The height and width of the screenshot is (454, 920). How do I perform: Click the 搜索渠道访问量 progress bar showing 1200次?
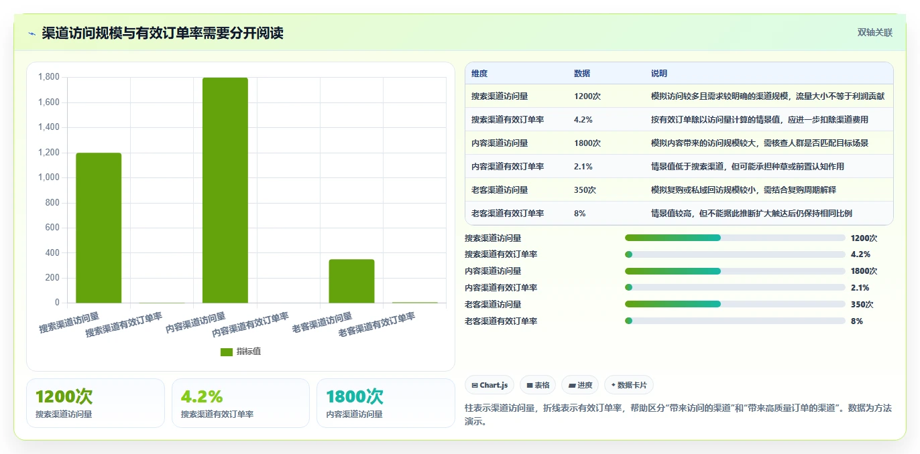pos(735,238)
